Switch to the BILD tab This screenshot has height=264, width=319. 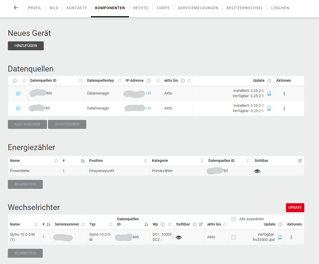point(54,8)
